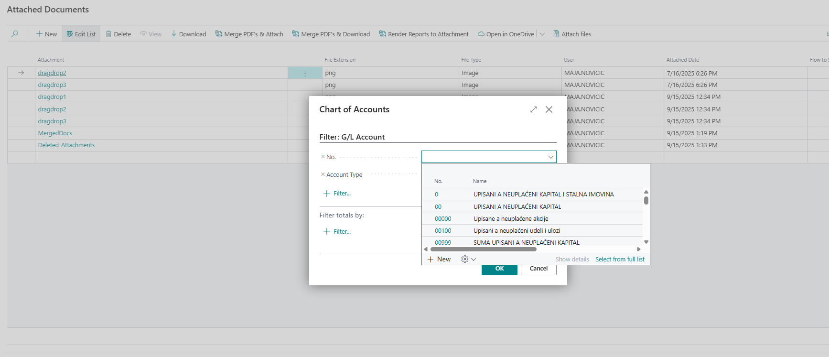This screenshot has width=829, height=357.
Task: Open the dragdrop1 attachment link
Action: click(52, 97)
